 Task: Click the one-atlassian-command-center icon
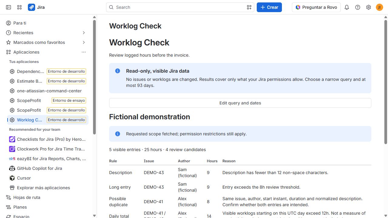[12, 91]
